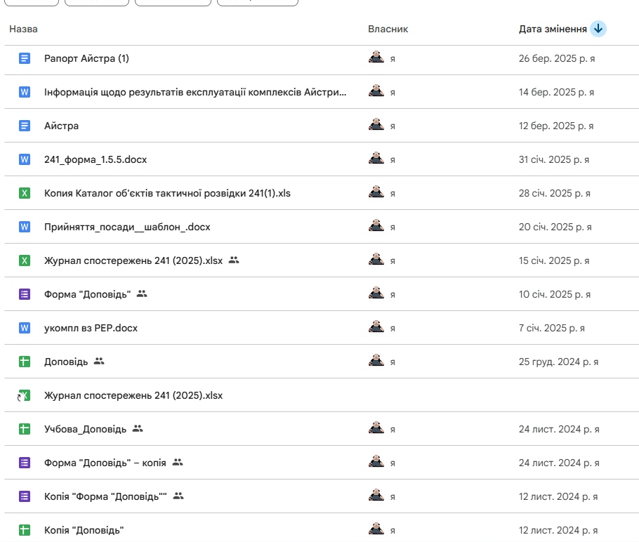Select the Інформація щодо результатів експлуатації file
639x542 pixels.
click(x=195, y=92)
